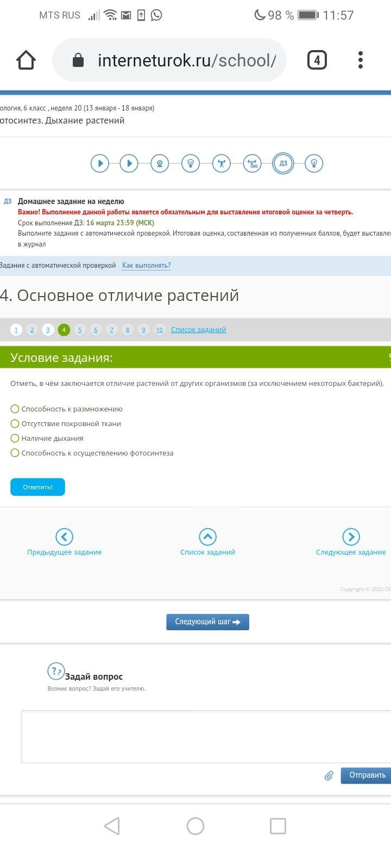Screen dimensions: 391x849
Task: Open the Chrome three-dot menu
Action: click(x=361, y=60)
